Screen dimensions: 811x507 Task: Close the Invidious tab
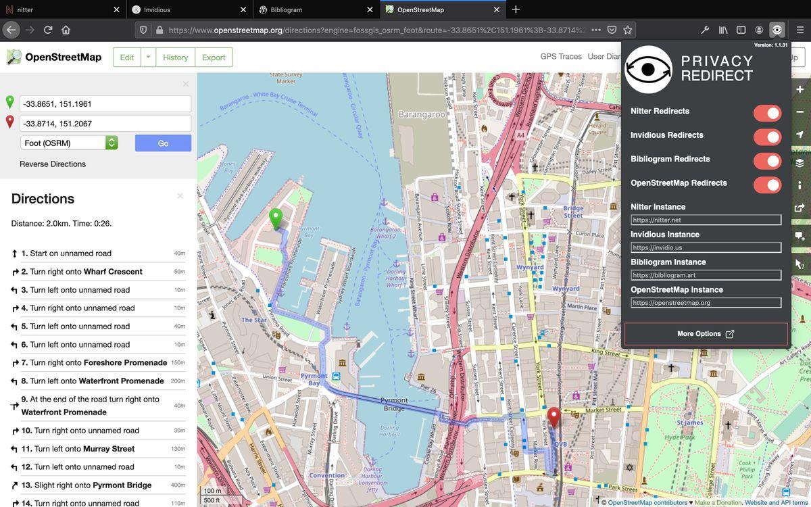[243, 10]
